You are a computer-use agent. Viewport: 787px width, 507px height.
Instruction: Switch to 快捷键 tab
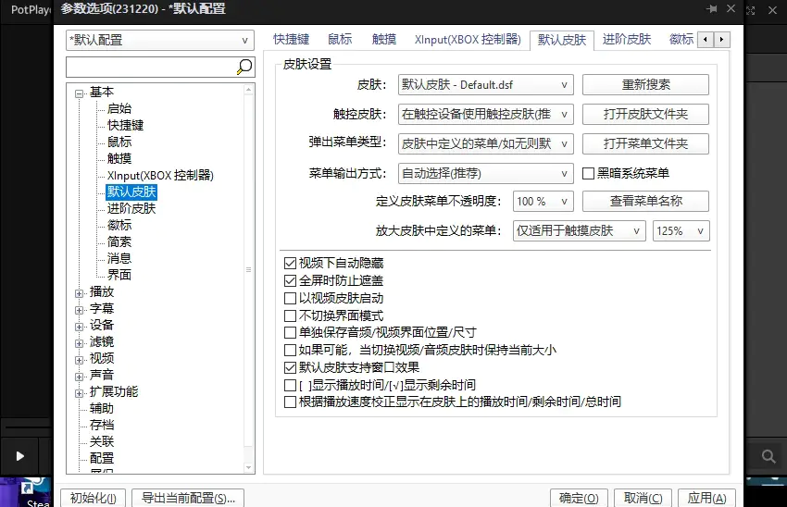[291, 39]
